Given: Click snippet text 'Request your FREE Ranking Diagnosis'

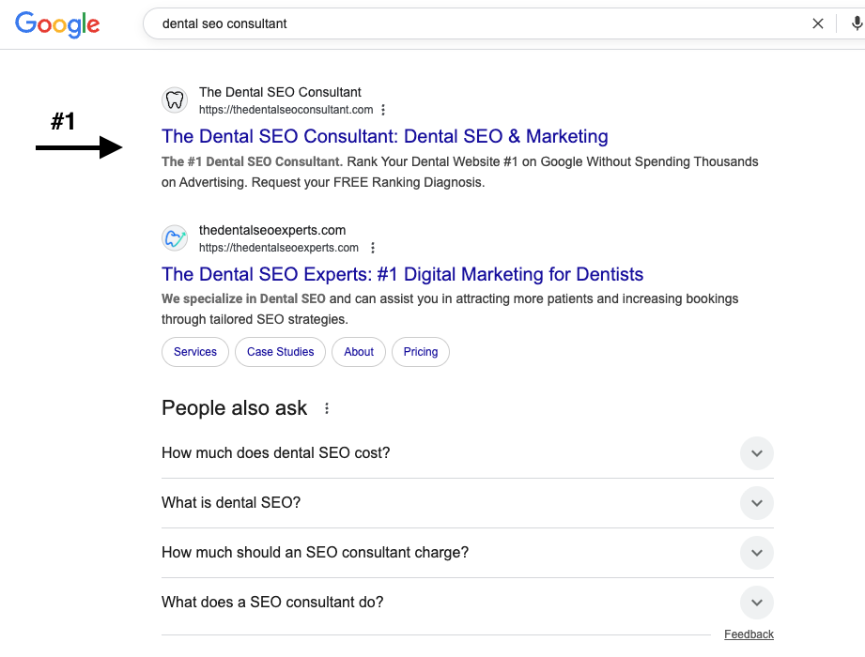Looking at the screenshot, I should pos(368,182).
